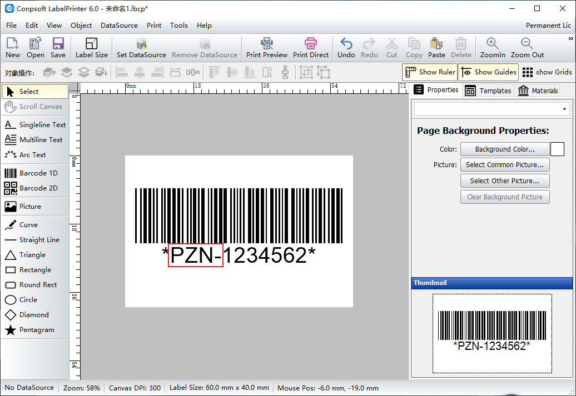Click Set DataSource in the toolbar
576x396 pixels.
[141, 48]
